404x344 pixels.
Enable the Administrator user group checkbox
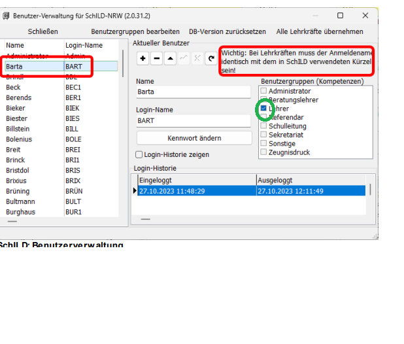263,91
